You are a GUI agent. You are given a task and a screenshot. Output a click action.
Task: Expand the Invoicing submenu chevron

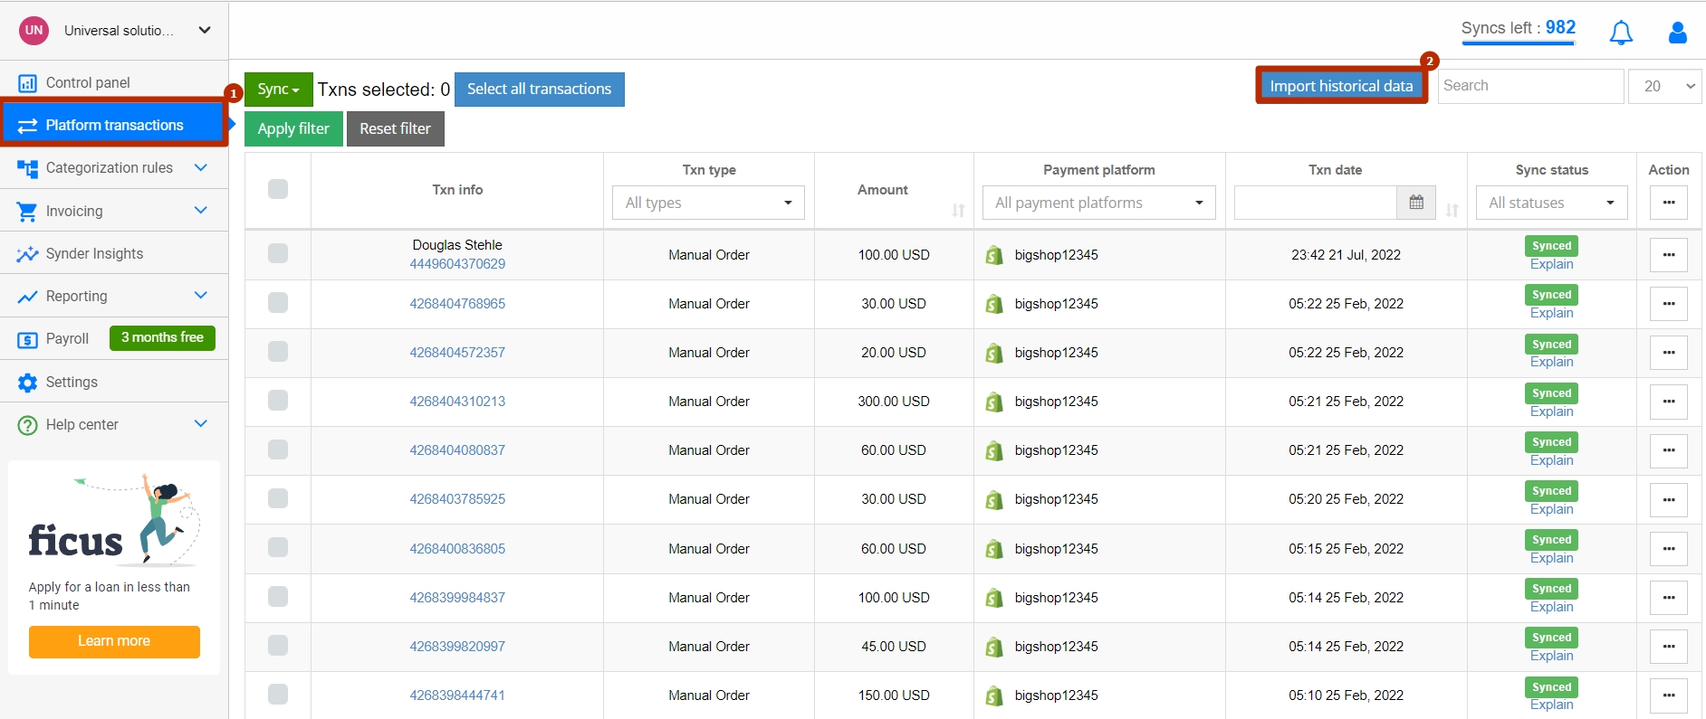(x=201, y=210)
